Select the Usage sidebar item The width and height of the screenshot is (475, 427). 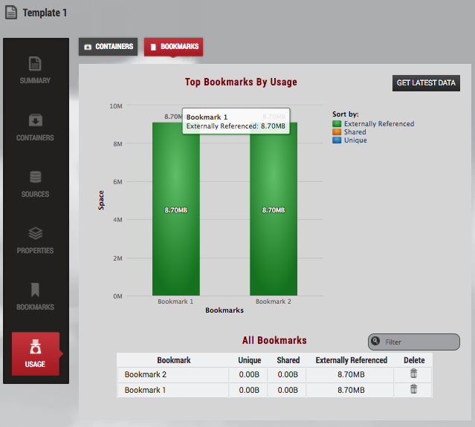point(35,353)
